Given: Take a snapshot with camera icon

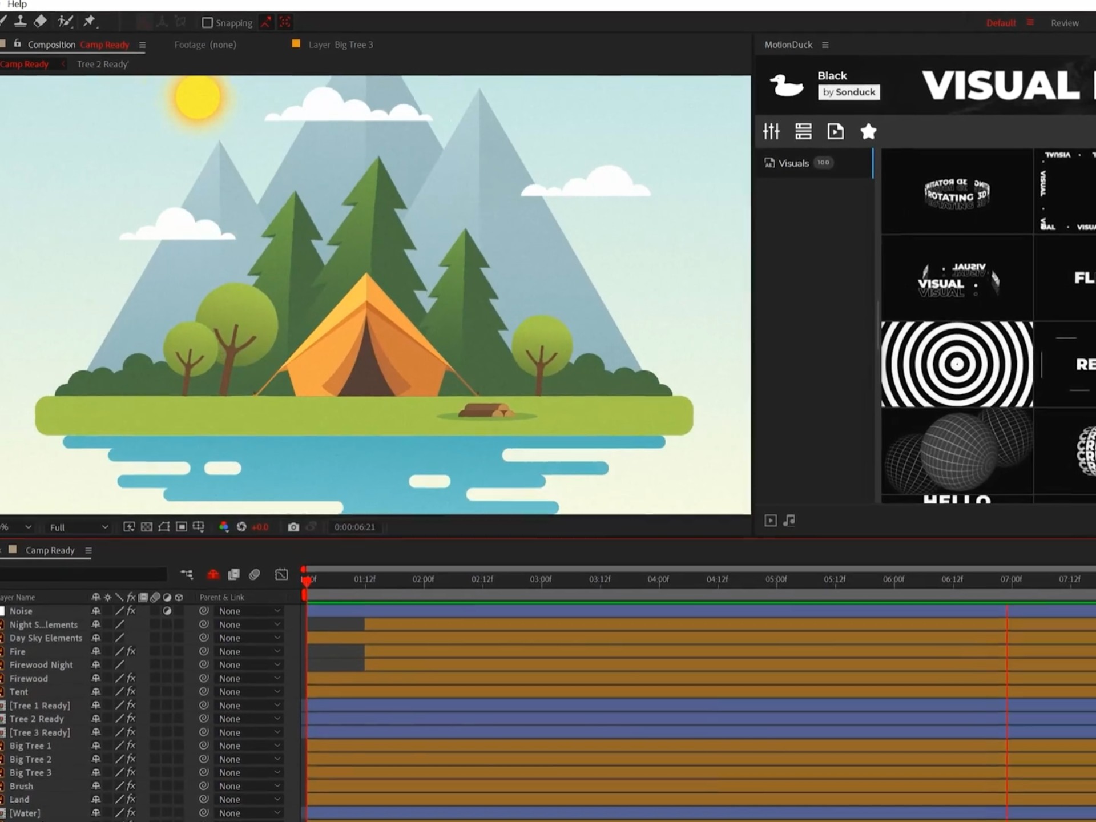Looking at the screenshot, I should 293,527.
